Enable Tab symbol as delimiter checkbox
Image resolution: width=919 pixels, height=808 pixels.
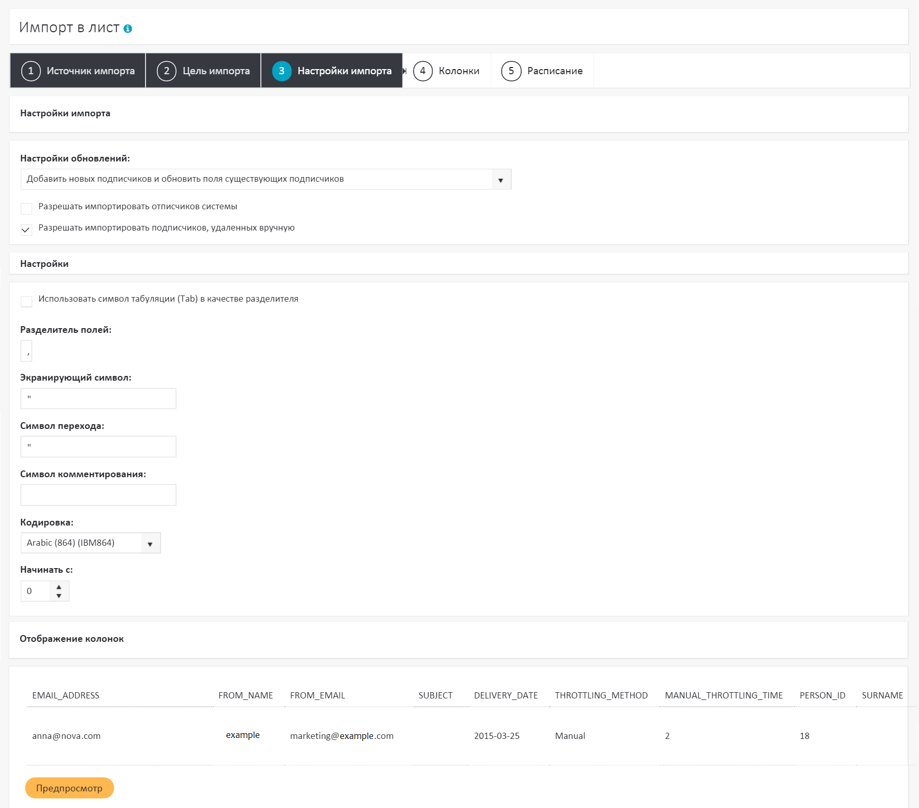[x=26, y=301]
